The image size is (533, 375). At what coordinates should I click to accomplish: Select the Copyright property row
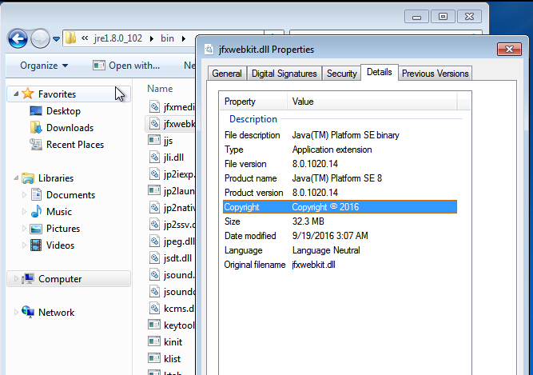[340, 207]
